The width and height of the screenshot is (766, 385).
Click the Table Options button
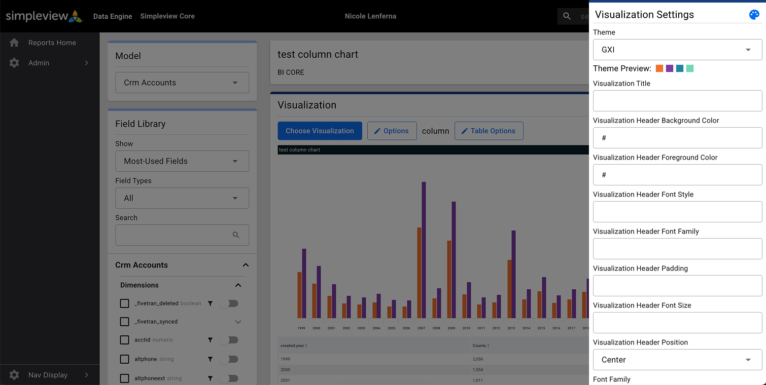(489, 131)
